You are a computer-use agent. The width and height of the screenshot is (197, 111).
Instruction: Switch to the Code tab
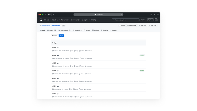coord(43,30)
